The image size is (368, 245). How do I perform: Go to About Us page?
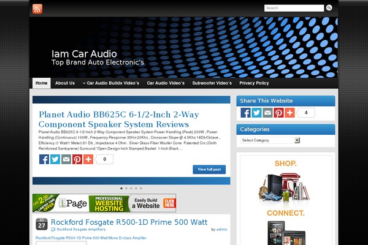(x=65, y=83)
